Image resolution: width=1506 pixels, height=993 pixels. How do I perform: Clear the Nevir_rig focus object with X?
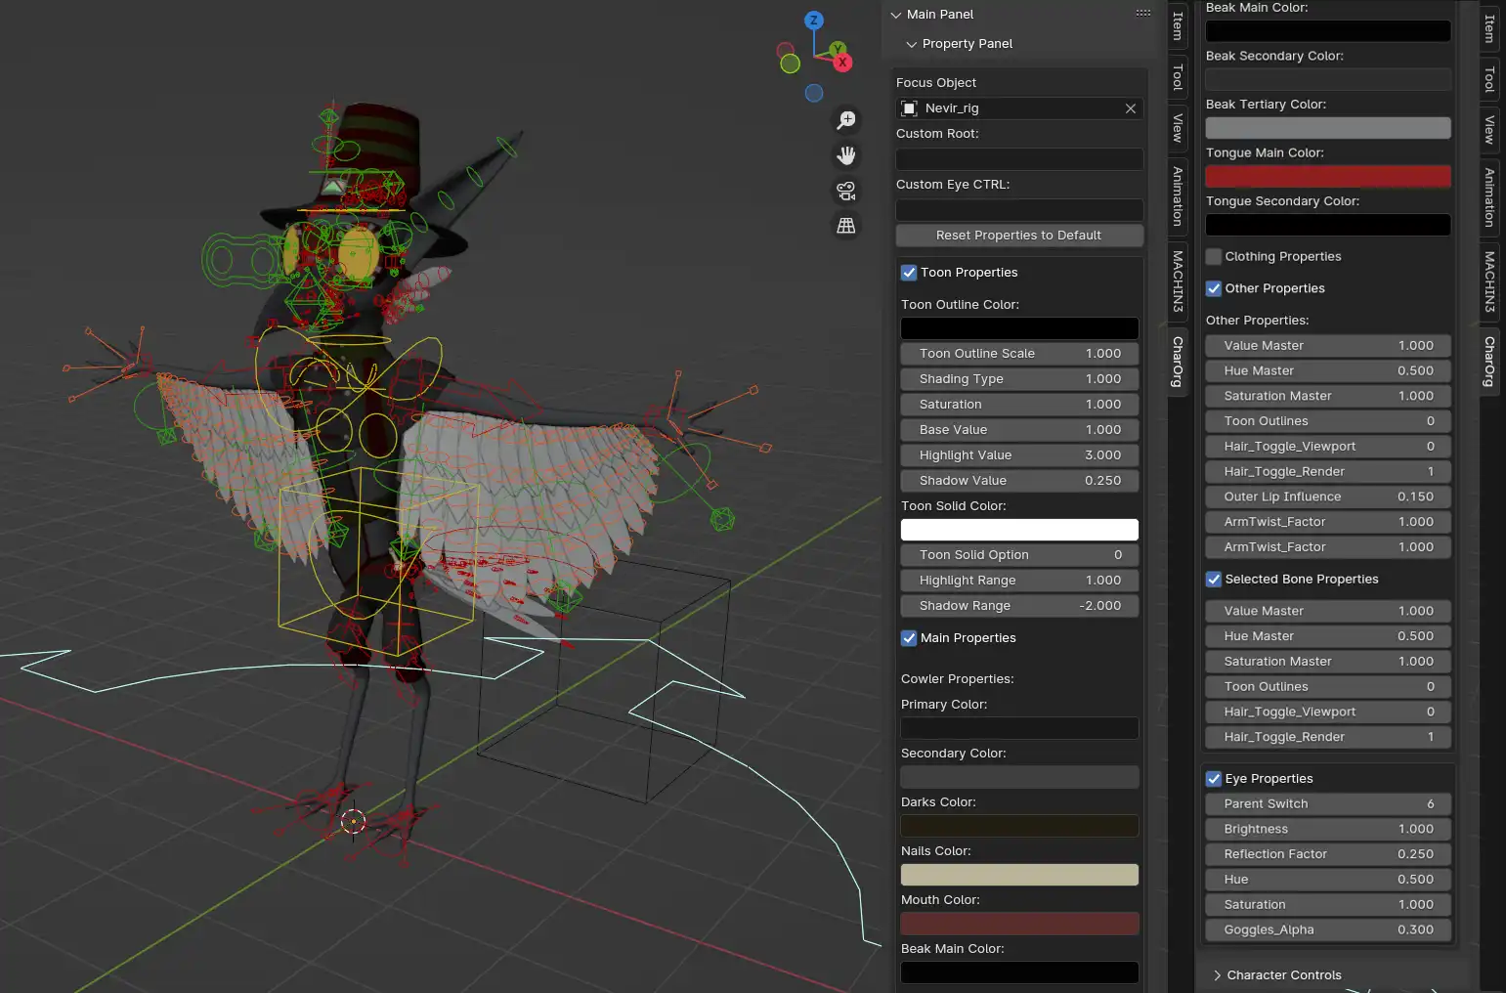(1131, 108)
